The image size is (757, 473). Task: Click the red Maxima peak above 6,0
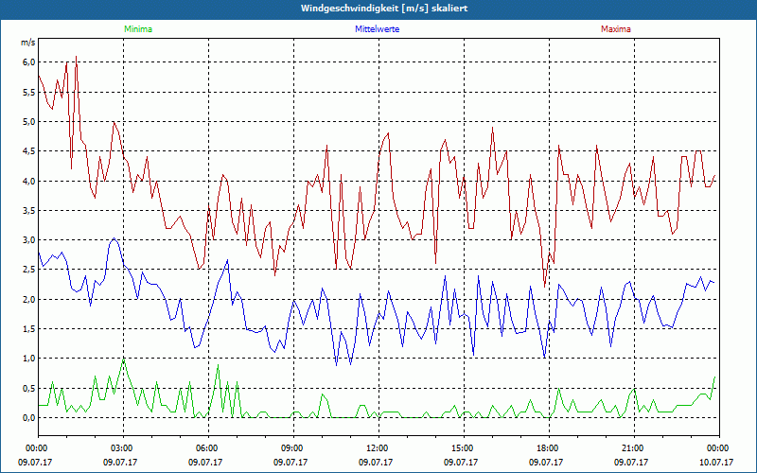(77, 57)
